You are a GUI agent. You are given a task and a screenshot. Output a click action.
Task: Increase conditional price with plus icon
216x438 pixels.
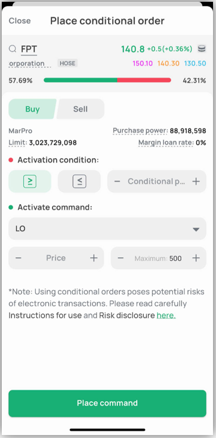pos(196,181)
